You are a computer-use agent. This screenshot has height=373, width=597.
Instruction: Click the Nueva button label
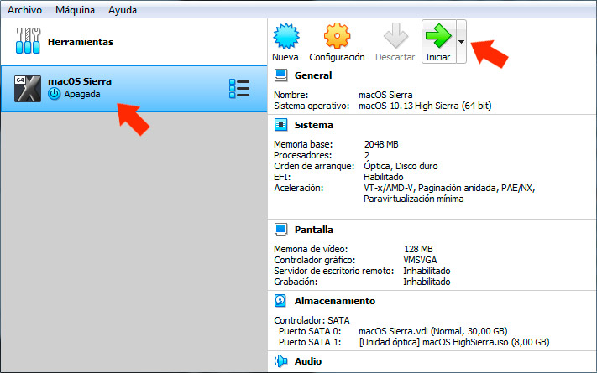(285, 57)
